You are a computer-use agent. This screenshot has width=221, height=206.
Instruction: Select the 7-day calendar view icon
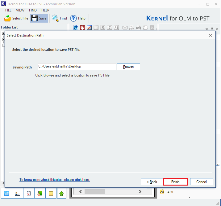[x=110, y=28]
